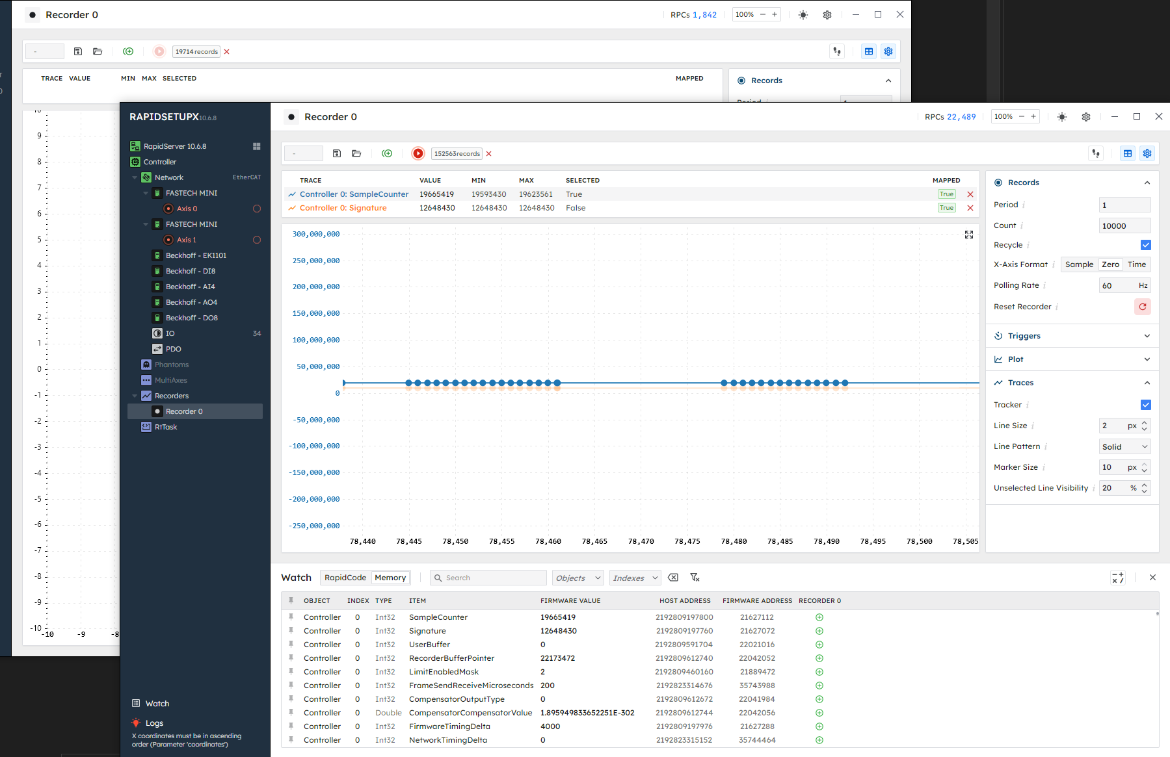This screenshot has width=1170, height=757.
Task: Open the Objects filter dropdown
Action: [x=578, y=578]
